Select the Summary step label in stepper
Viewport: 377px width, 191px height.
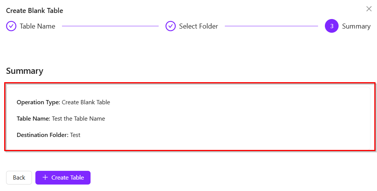pyautogui.click(x=356, y=26)
